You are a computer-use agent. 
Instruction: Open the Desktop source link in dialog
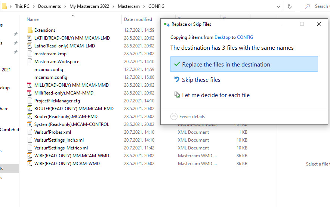click(222, 37)
